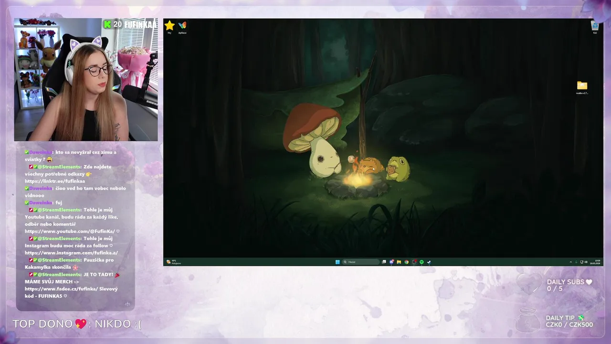Open Task View on the taskbar
The image size is (611, 344).
point(384,262)
